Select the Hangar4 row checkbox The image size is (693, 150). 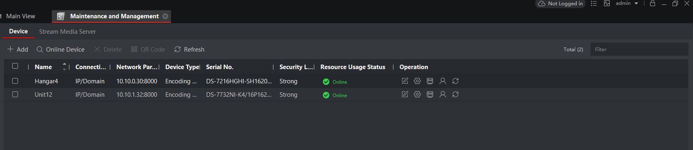pos(15,81)
